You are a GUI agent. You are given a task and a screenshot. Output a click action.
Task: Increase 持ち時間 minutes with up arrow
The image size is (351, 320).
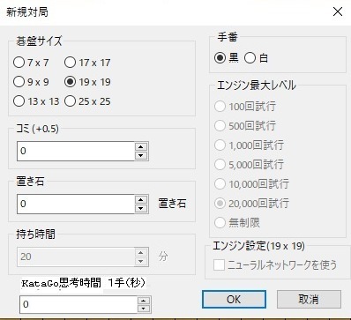pos(141,253)
